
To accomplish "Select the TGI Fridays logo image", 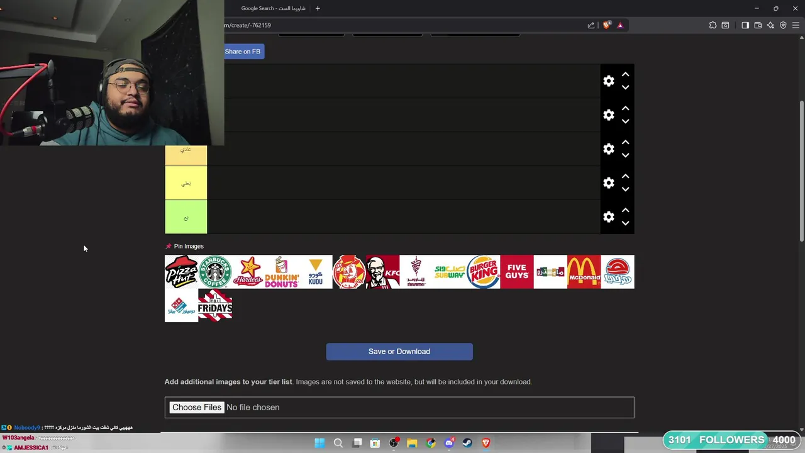I will [215, 305].
